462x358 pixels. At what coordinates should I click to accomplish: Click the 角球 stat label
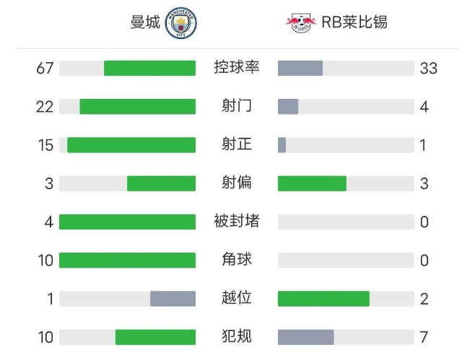tap(237, 260)
